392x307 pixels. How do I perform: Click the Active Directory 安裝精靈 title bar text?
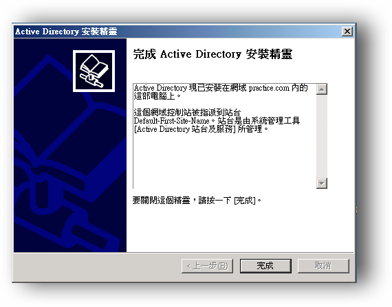pyautogui.click(x=66, y=32)
